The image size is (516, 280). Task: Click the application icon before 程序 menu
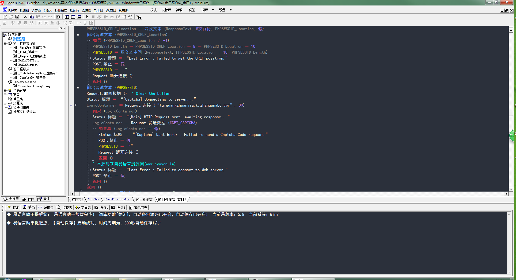(x=5, y=10)
